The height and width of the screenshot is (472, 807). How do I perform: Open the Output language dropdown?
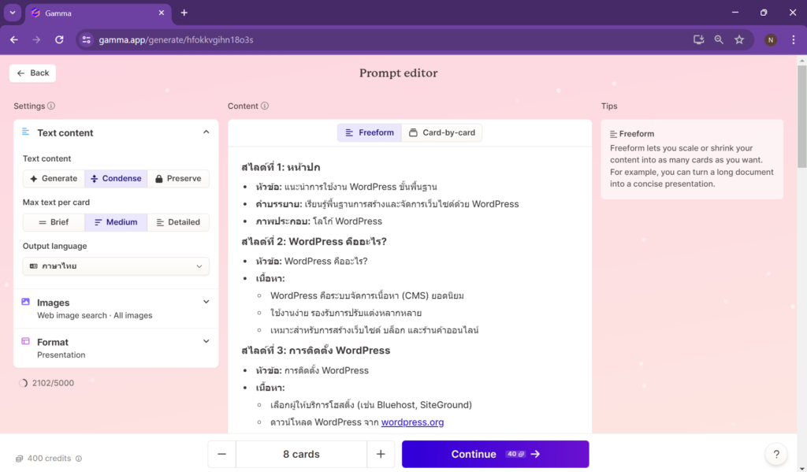[x=116, y=266]
